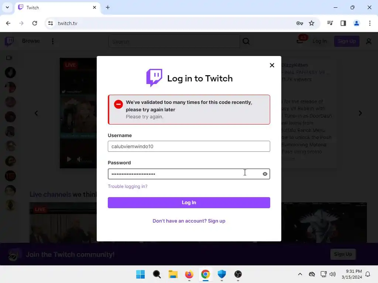Image resolution: width=378 pixels, height=283 pixels.
Task: Click the Username input field
Action: coord(189,146)
